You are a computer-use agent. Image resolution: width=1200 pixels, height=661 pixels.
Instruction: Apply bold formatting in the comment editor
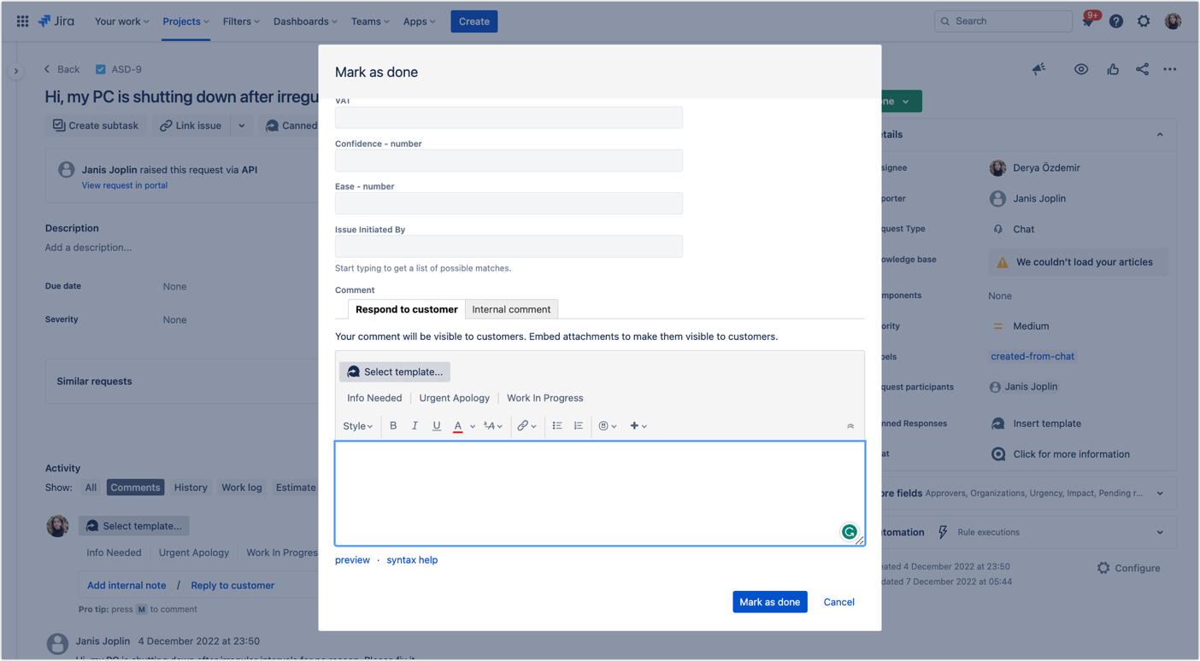pyautogui.click(x=392, y=425)
